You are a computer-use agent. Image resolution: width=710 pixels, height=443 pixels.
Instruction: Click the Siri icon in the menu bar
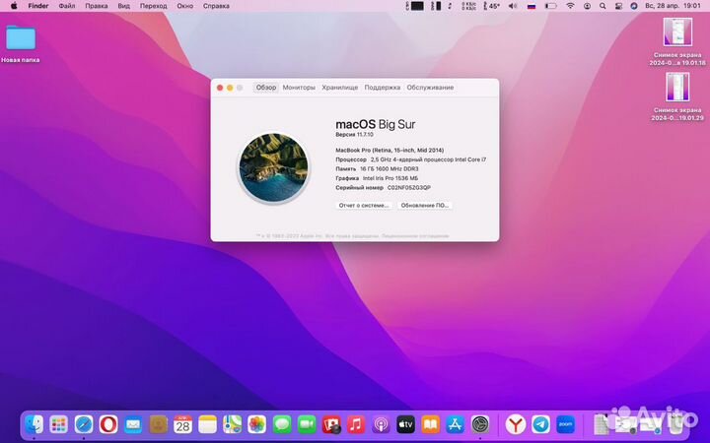tap(634, 6)
